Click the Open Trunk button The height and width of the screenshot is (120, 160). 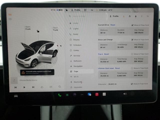tap(55, 29)
